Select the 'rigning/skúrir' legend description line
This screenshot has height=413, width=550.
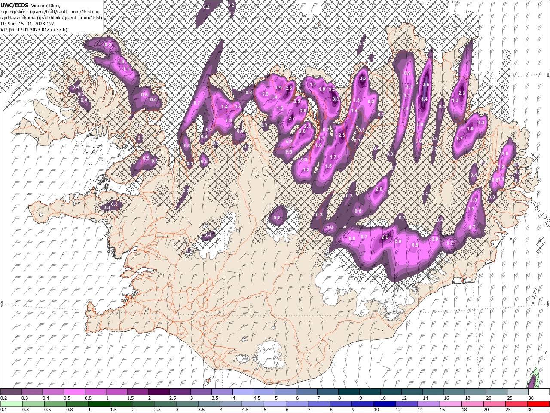[50, 12]
